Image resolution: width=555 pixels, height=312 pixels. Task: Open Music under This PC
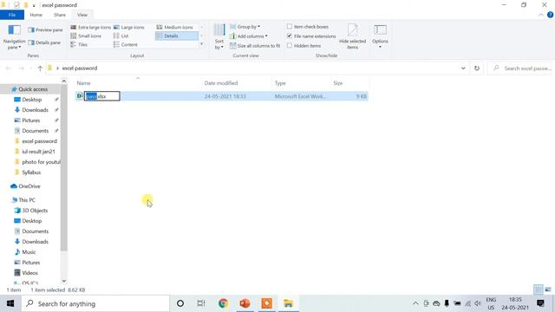tap(29, 252)
